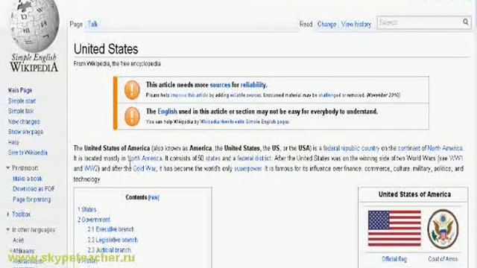The width and height of the screenshot is (477, 268).
Task: Collapse the In other languages section
Action: coord(31,230)
